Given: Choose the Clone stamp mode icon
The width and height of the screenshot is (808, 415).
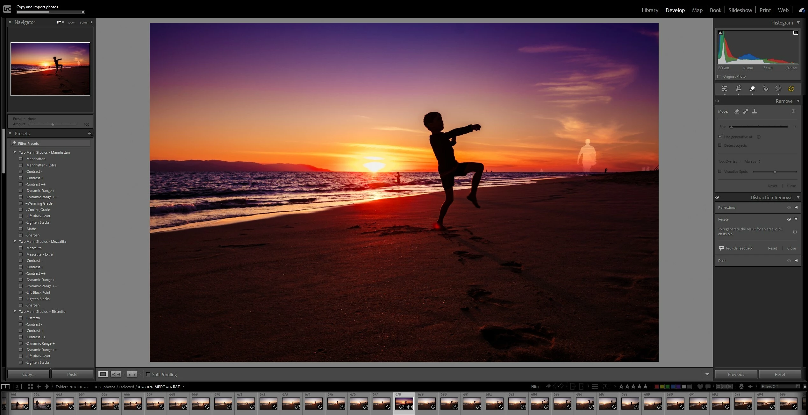Looking at the screenshot, I should [x=754, y=111].
